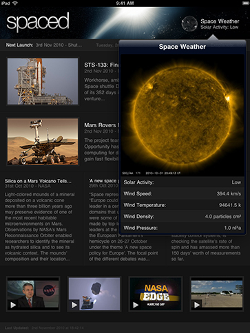Screen dimensions: 250x333
Task: Open the STS-133 shuttle launchpad thumbnail
Action: (43, 81)
